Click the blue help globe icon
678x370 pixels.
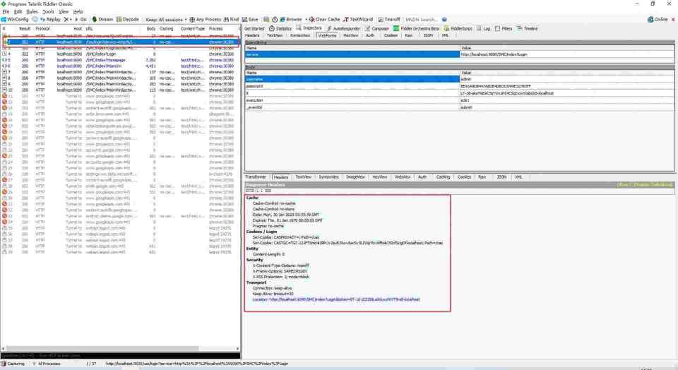coord(444,20)
